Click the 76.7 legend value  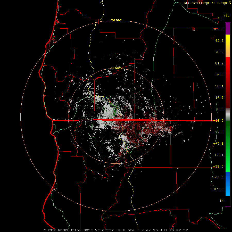click(219, 52)
